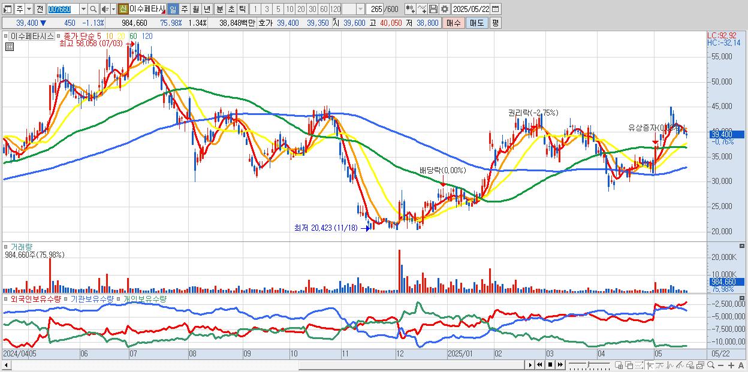Expand the stock code history dropdown
748x372 pixels.
pyautogui.click(x=83, y=9)
